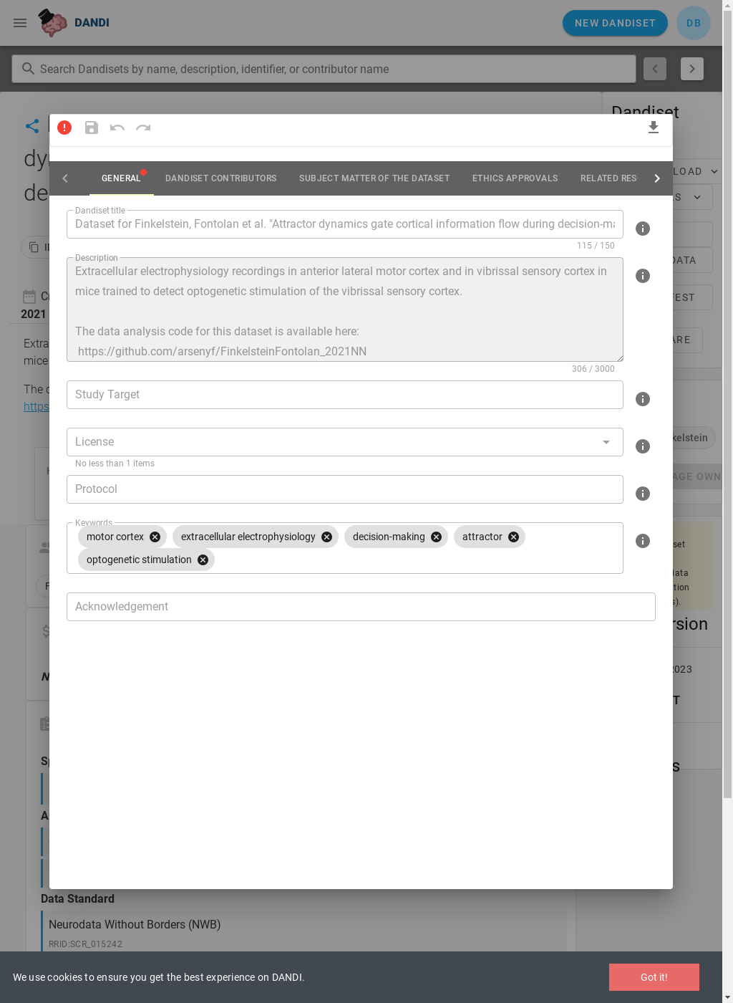Save metadata with the floppy disk icon

pos(92,128)
